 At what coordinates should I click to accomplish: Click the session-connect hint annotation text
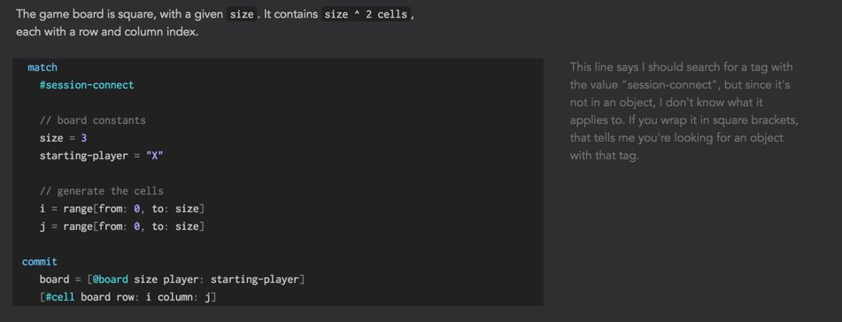coord(684,111)
